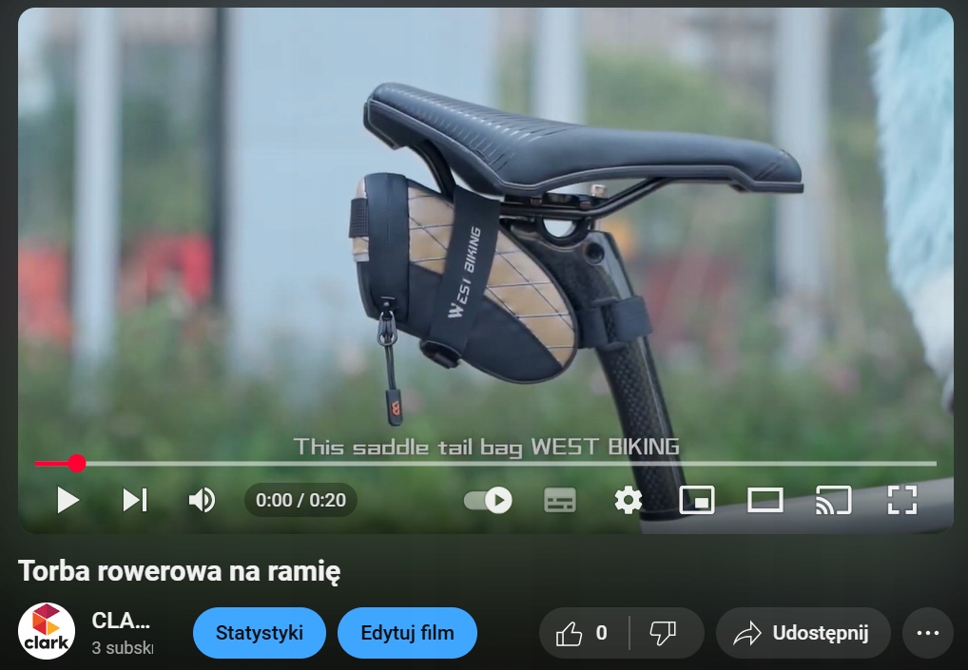Enable miniplayer mode
Image resolution: width=968 pixels, height=670 pixels.
697,500
